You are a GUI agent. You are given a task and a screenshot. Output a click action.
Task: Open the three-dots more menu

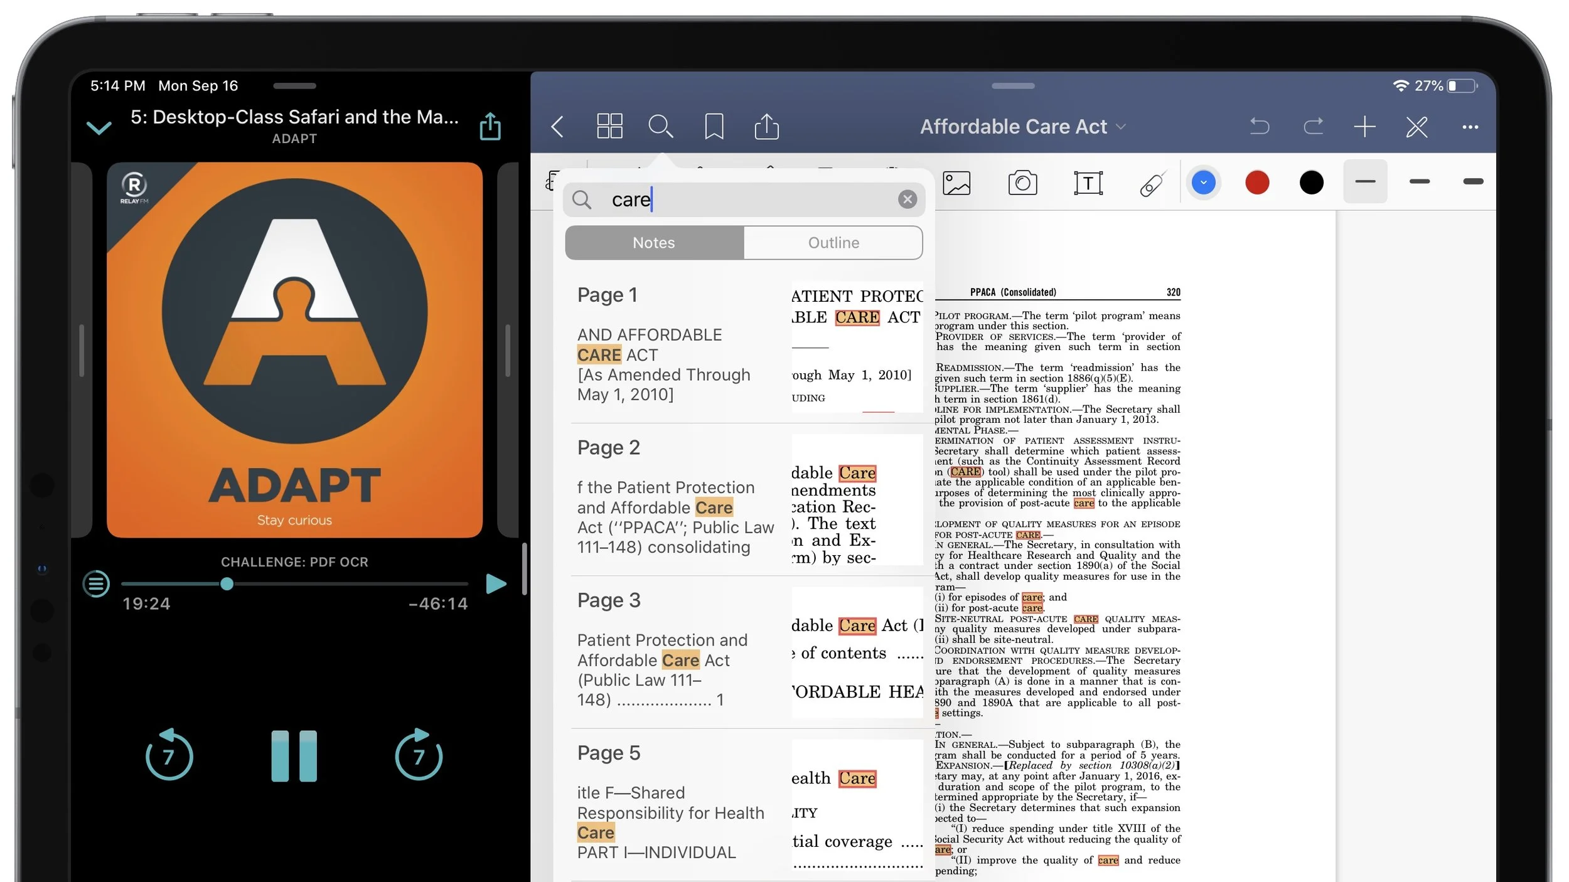(1470, 127)
